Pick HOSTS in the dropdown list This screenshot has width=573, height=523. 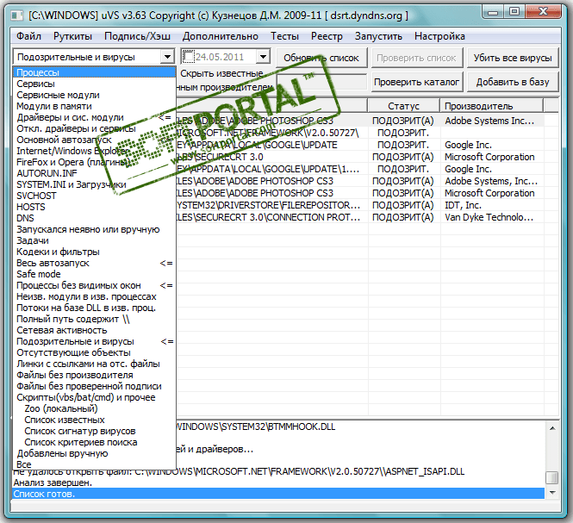click(x=94, y=207)
